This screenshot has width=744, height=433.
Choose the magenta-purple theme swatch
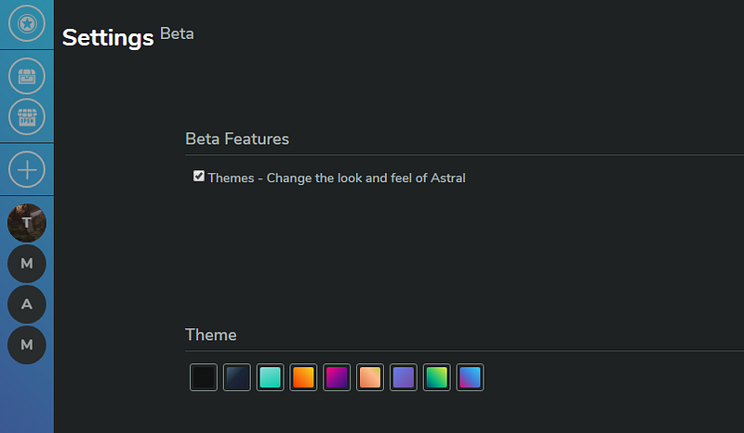point(337,377)
